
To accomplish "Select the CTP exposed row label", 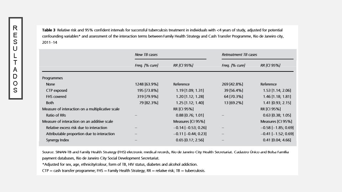I will click(x=57, y=90).
